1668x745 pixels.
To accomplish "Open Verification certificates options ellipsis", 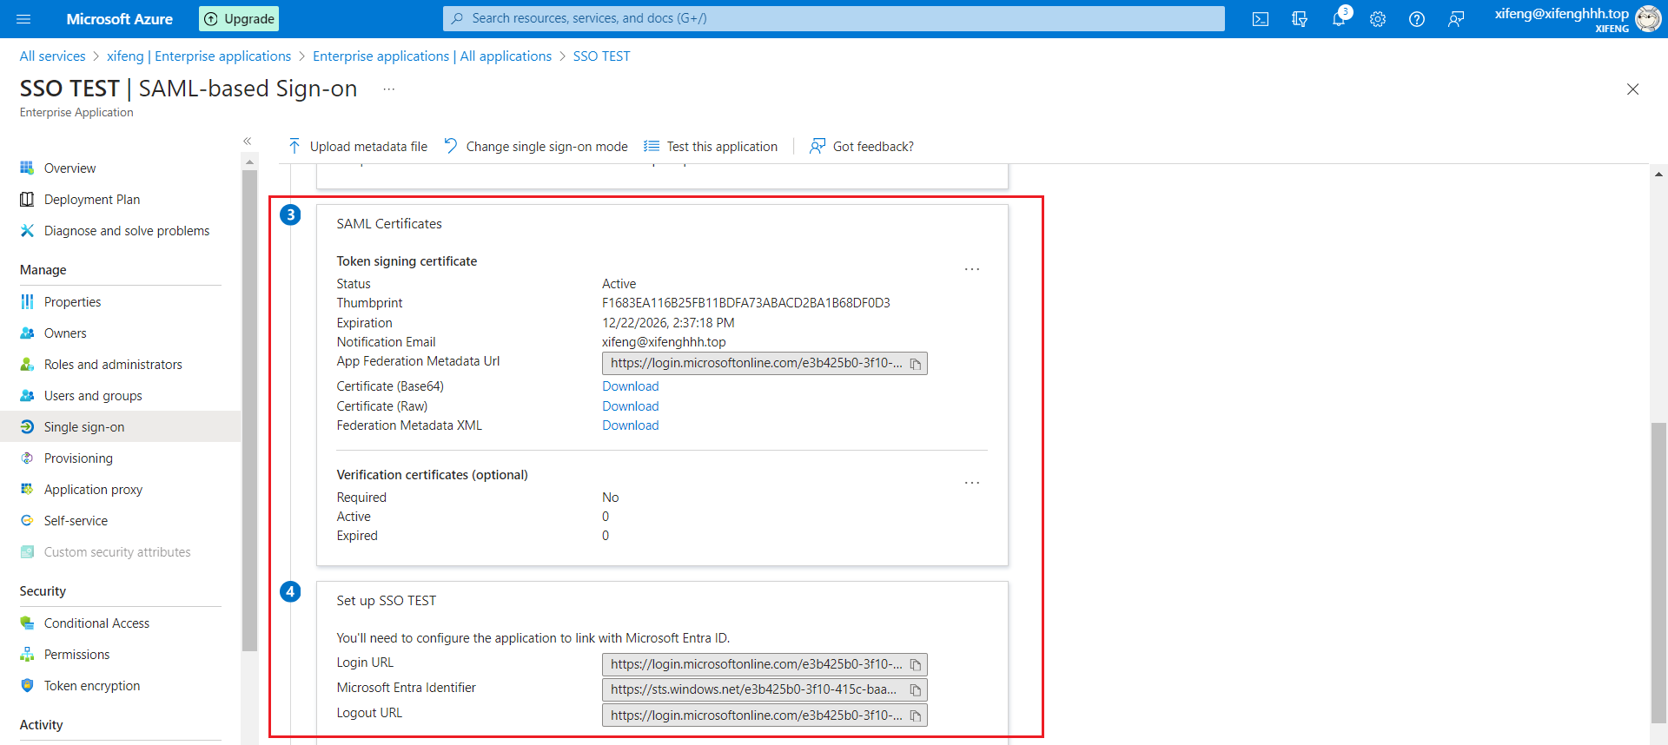I will pos(972,483).
